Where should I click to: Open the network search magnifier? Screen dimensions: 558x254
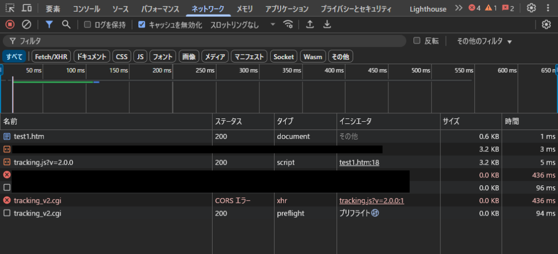coord(66,25)
